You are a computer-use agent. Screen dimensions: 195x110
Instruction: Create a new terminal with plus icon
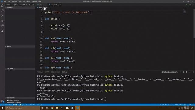180,72
